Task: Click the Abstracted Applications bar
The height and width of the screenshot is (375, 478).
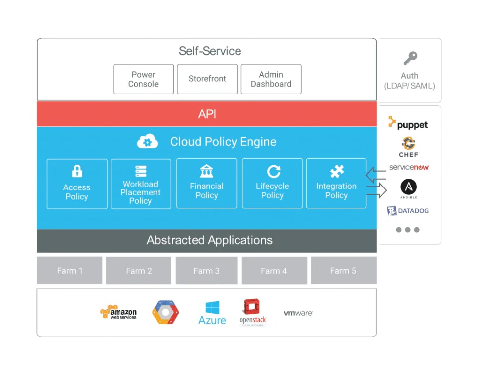Action: coord(207,240)
